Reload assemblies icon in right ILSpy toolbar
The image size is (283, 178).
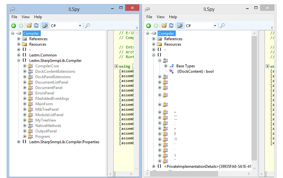tap(171, 26)
